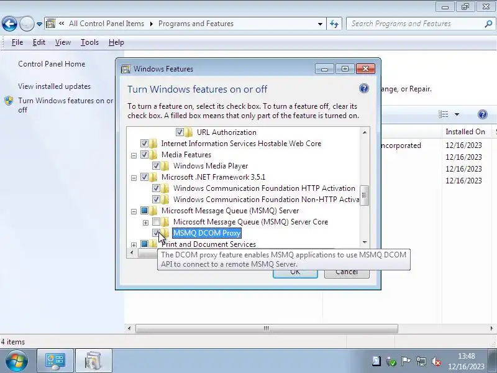Open the File menu

pyautogui.click(x=17, y=42)
